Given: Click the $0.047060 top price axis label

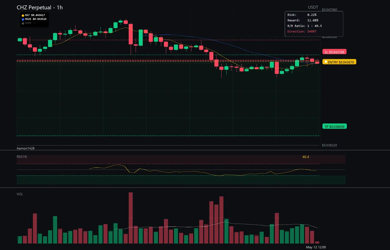Looking at the screenshot, I should (x=329, y=10).
